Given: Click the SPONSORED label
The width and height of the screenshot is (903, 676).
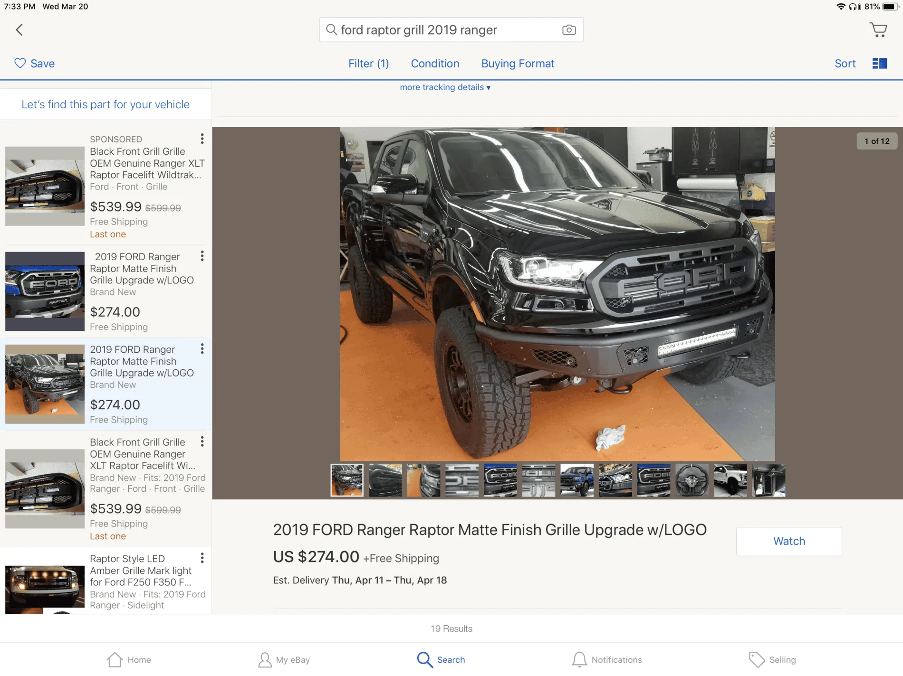Looking at the screenshot, I should click(x=116, y=139).
